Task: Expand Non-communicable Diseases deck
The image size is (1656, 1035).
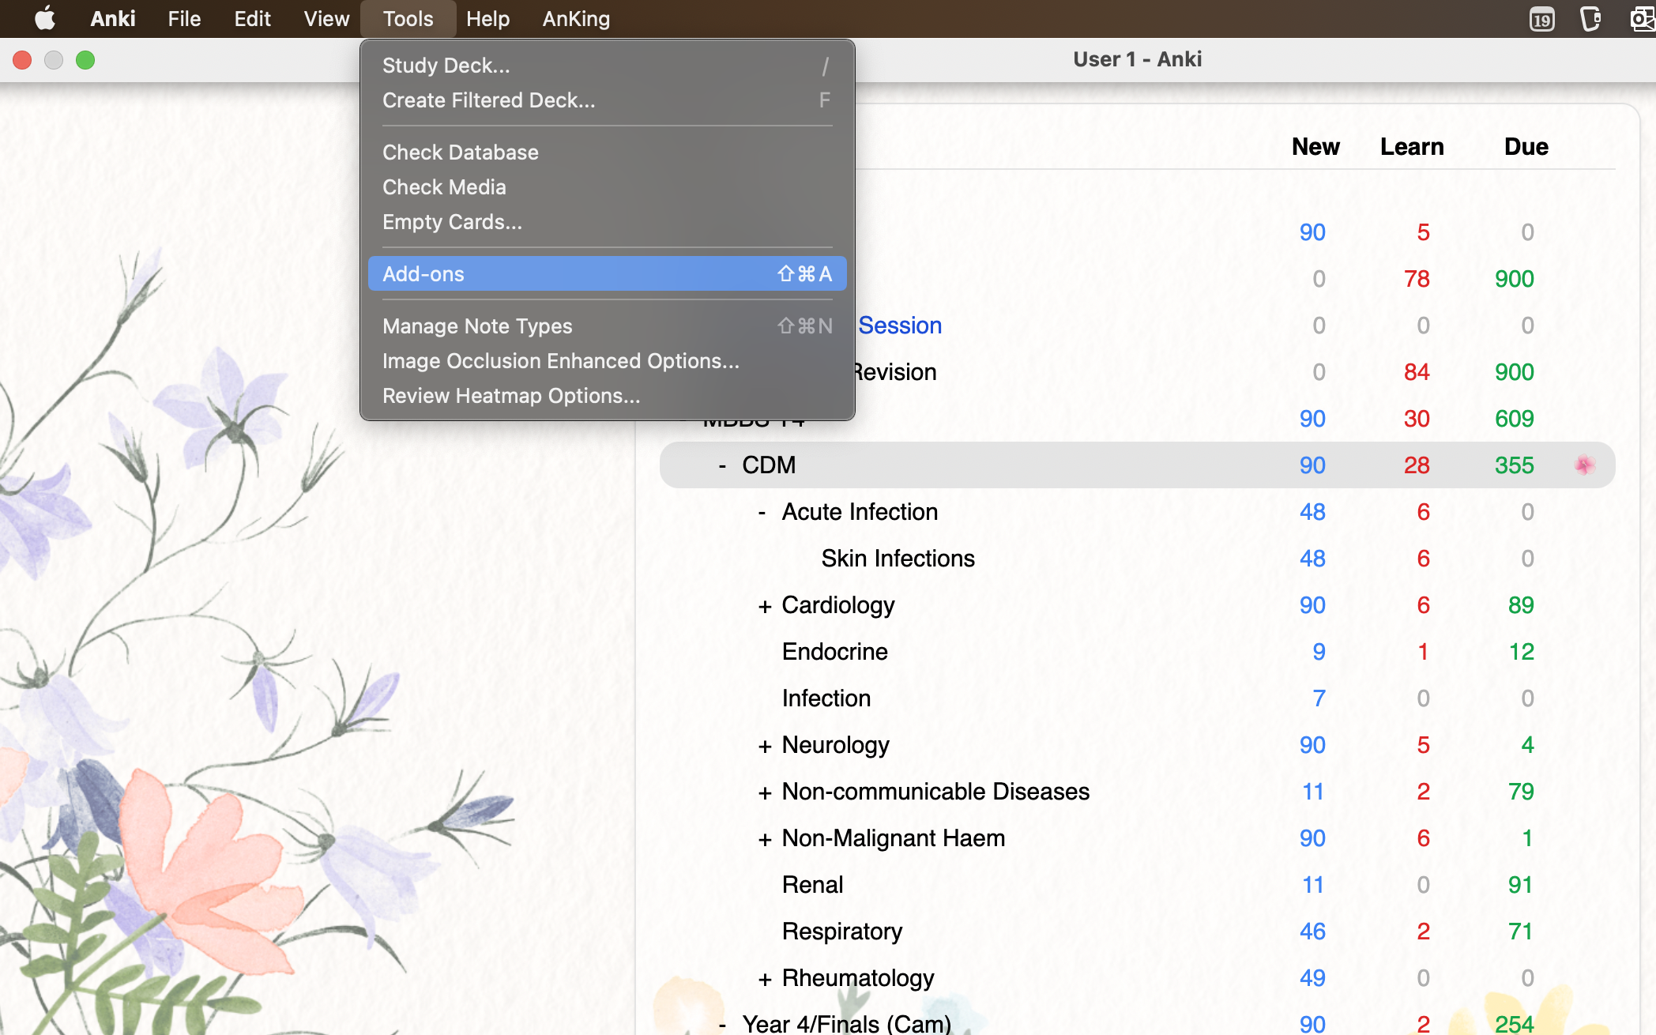Action: [x=764, y=792]
